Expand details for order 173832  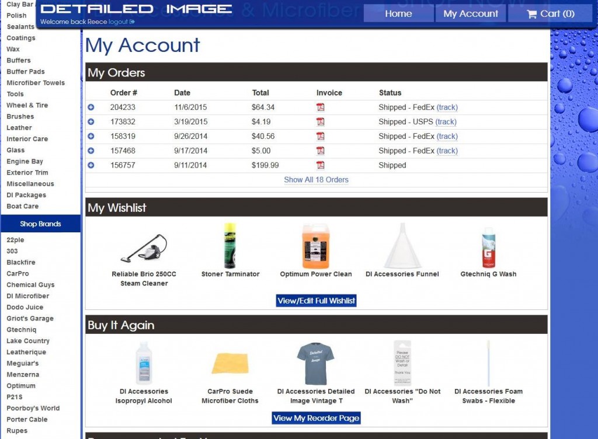point(91,122)
